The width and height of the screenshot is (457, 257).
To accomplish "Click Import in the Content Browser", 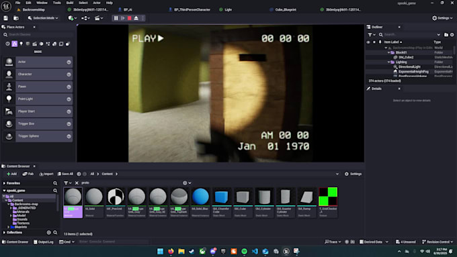I will pos(46,174).
